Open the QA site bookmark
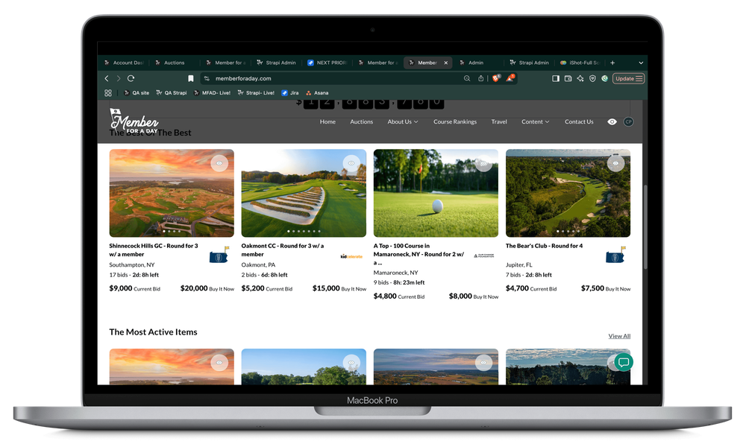This screenshot has height=447, width=746. click(136, 93)
